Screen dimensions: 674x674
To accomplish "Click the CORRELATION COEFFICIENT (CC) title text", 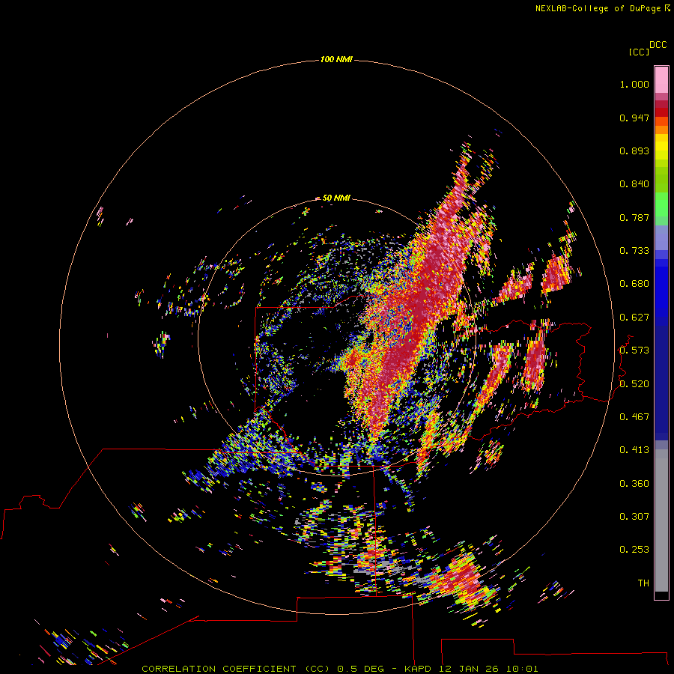I will pos(236,669).
